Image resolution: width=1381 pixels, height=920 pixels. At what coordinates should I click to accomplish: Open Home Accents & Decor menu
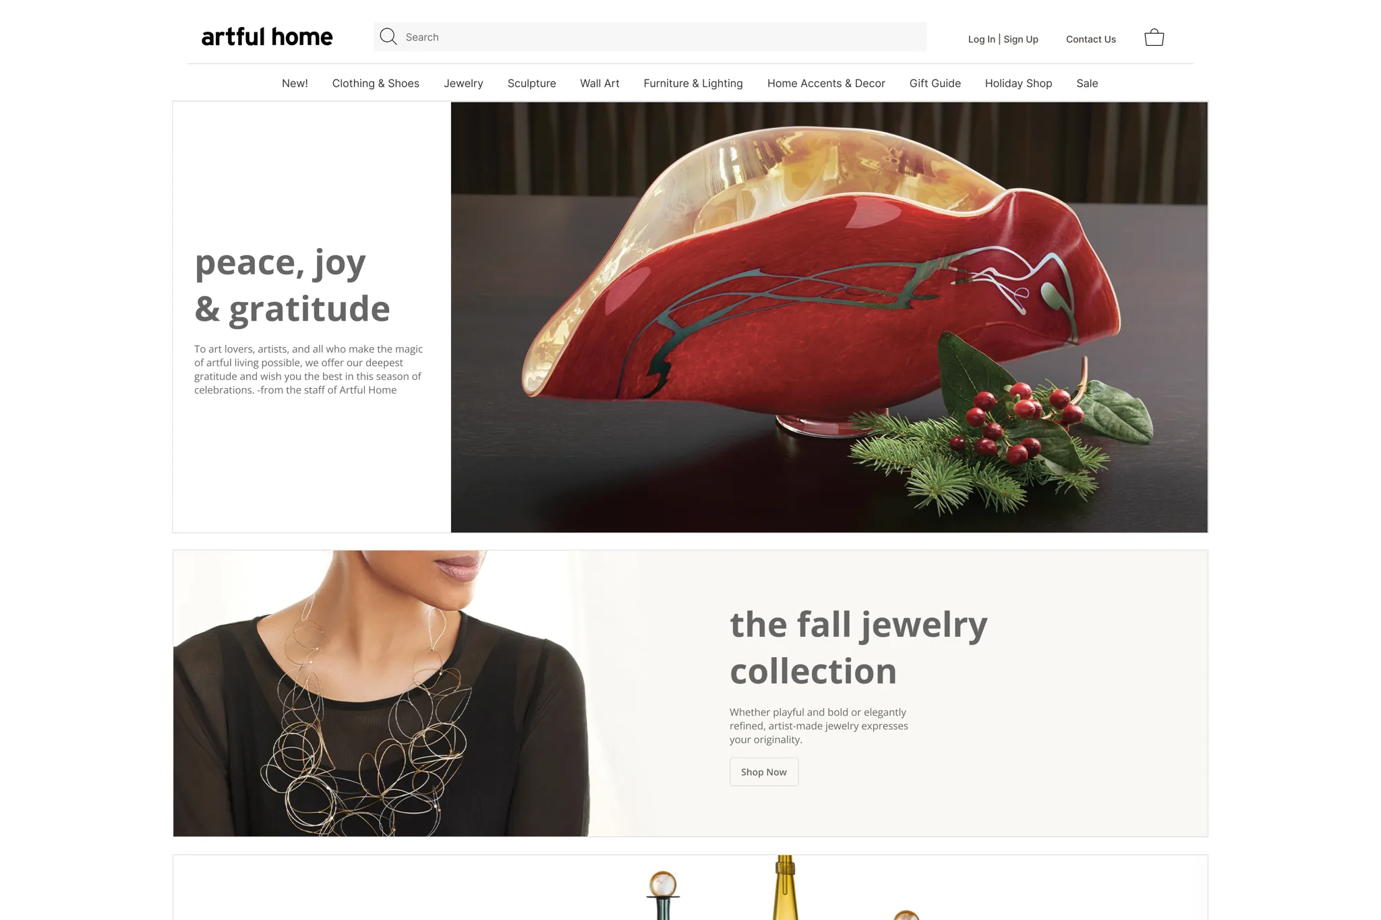[x=826, y=84]
